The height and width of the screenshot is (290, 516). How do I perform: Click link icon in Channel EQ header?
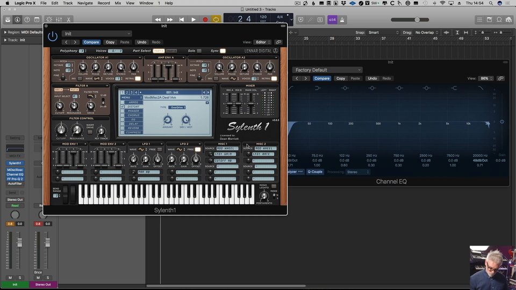500,78
